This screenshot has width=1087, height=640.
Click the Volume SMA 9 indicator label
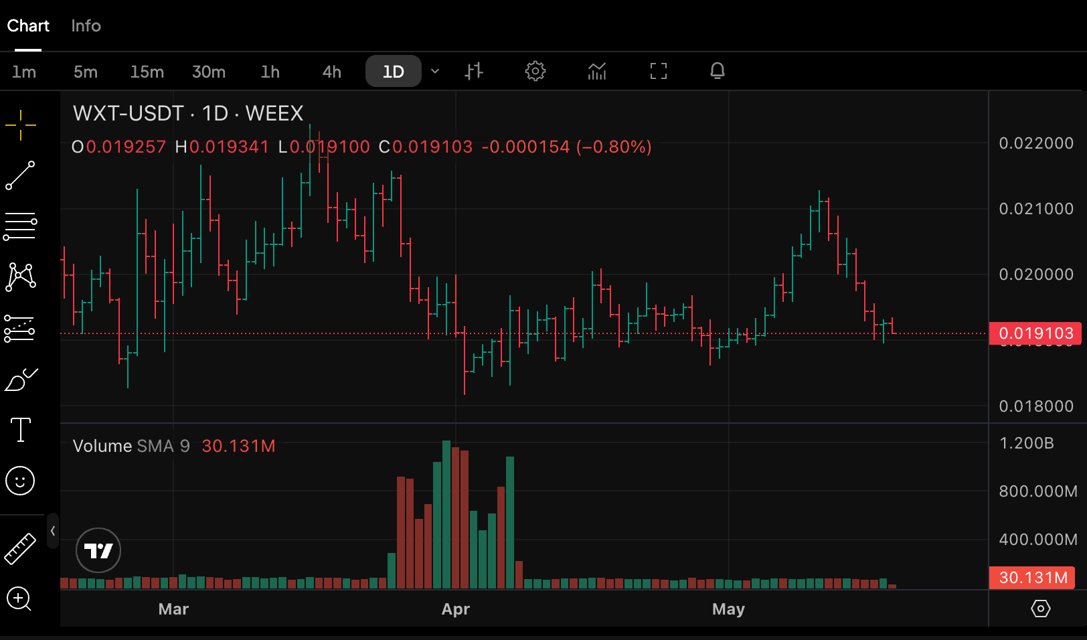pos(131,446)
